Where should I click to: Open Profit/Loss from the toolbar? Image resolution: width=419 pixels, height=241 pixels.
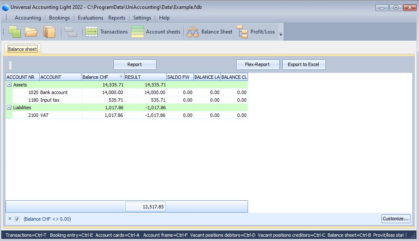pos(256,32)
